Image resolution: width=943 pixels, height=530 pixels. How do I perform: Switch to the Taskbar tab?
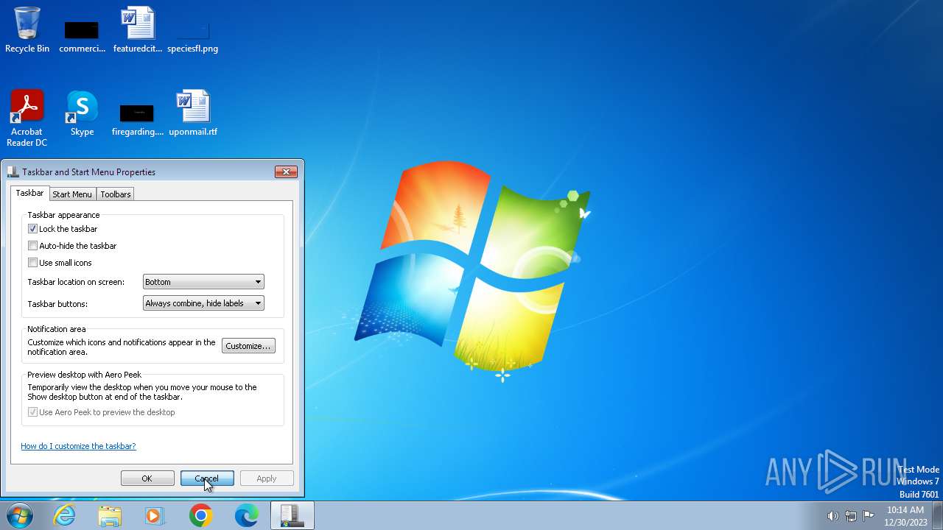pos(30,193)
